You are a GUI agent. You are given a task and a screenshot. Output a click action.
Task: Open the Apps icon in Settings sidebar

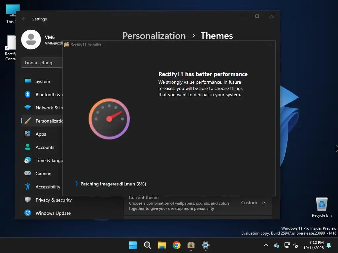click(28, 134)
